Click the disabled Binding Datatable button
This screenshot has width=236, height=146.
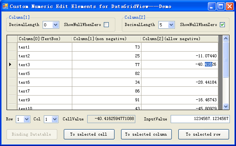click(32, 134)
